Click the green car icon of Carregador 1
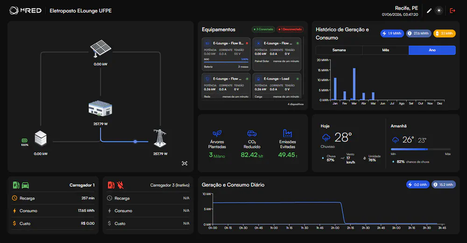This screenshot has width=467, height=243. (x=26, y=185)
